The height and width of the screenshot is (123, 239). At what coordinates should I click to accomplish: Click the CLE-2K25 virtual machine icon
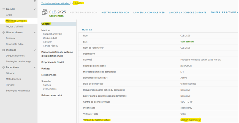point(45,12)
